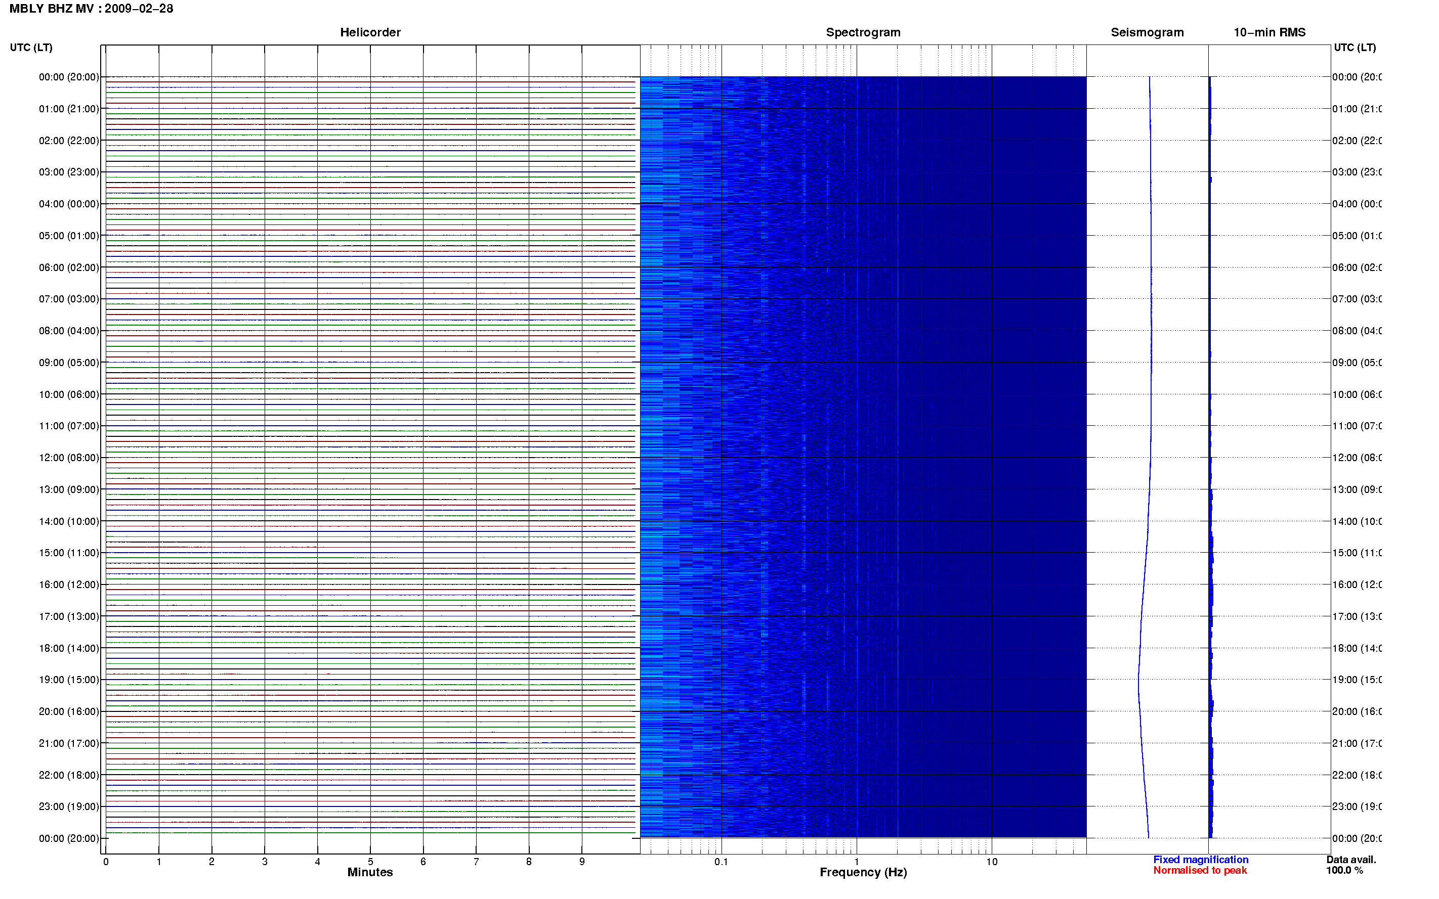
Task: Click the right 'UTC (LT)' axis label
Action: click(1355, 48)
